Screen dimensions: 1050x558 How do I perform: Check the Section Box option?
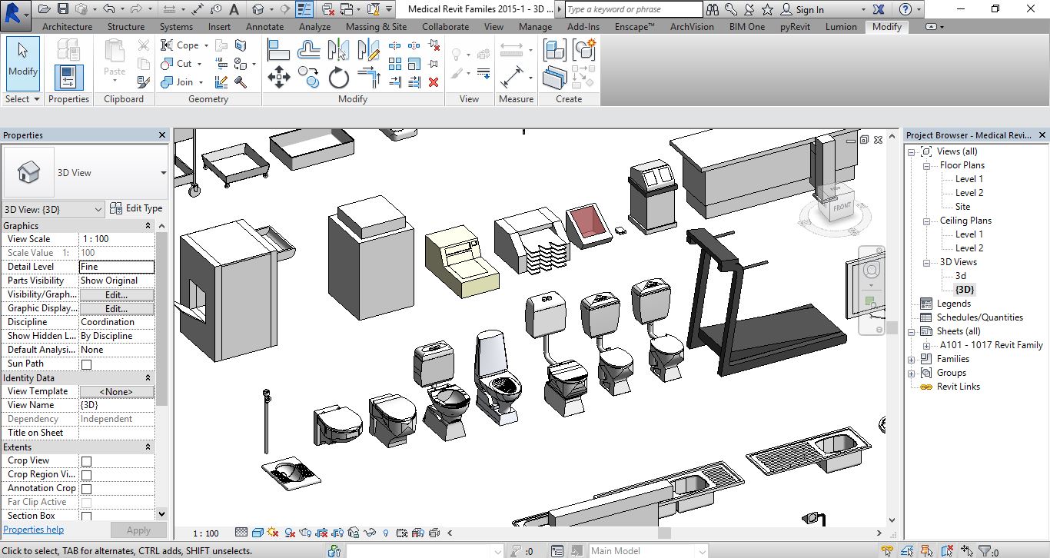click(x=86, y=516)
